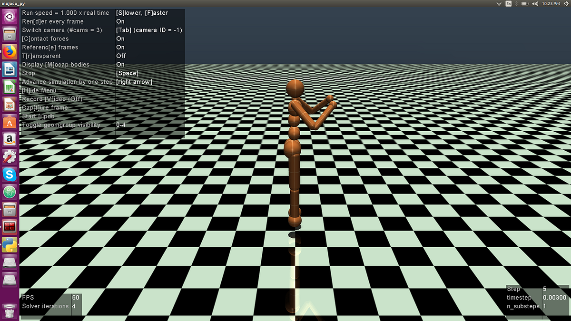Launch Python IDLE from the dock
The width and height of the screenshot is (571, 321).
10,245
